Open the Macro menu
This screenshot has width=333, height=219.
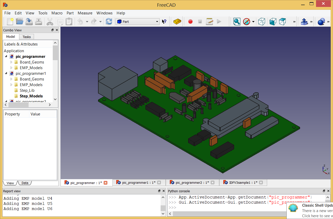pos(57,13)
